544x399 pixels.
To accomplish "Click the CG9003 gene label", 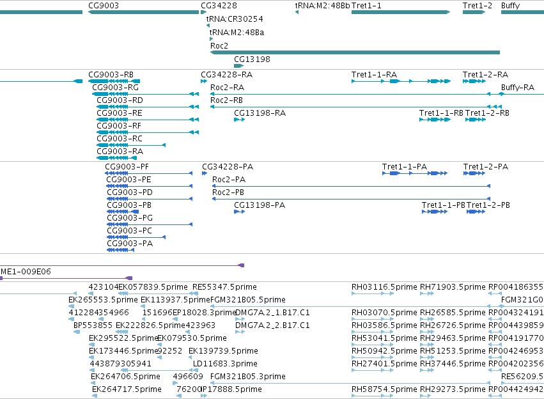I will pyautogui.click(x=104, y=6).
